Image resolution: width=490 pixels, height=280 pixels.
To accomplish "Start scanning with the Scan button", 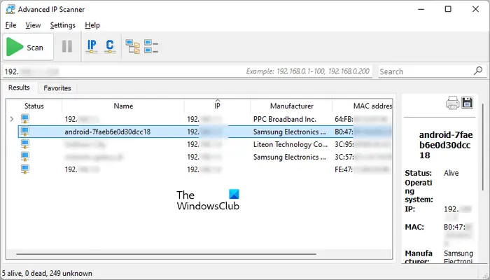I will coord(28,47).
